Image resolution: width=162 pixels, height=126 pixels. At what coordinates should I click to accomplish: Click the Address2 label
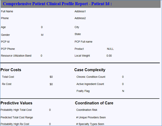click(x=80, y=18)
